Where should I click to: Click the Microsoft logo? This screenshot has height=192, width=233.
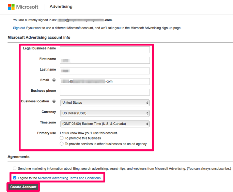point(23,7)
